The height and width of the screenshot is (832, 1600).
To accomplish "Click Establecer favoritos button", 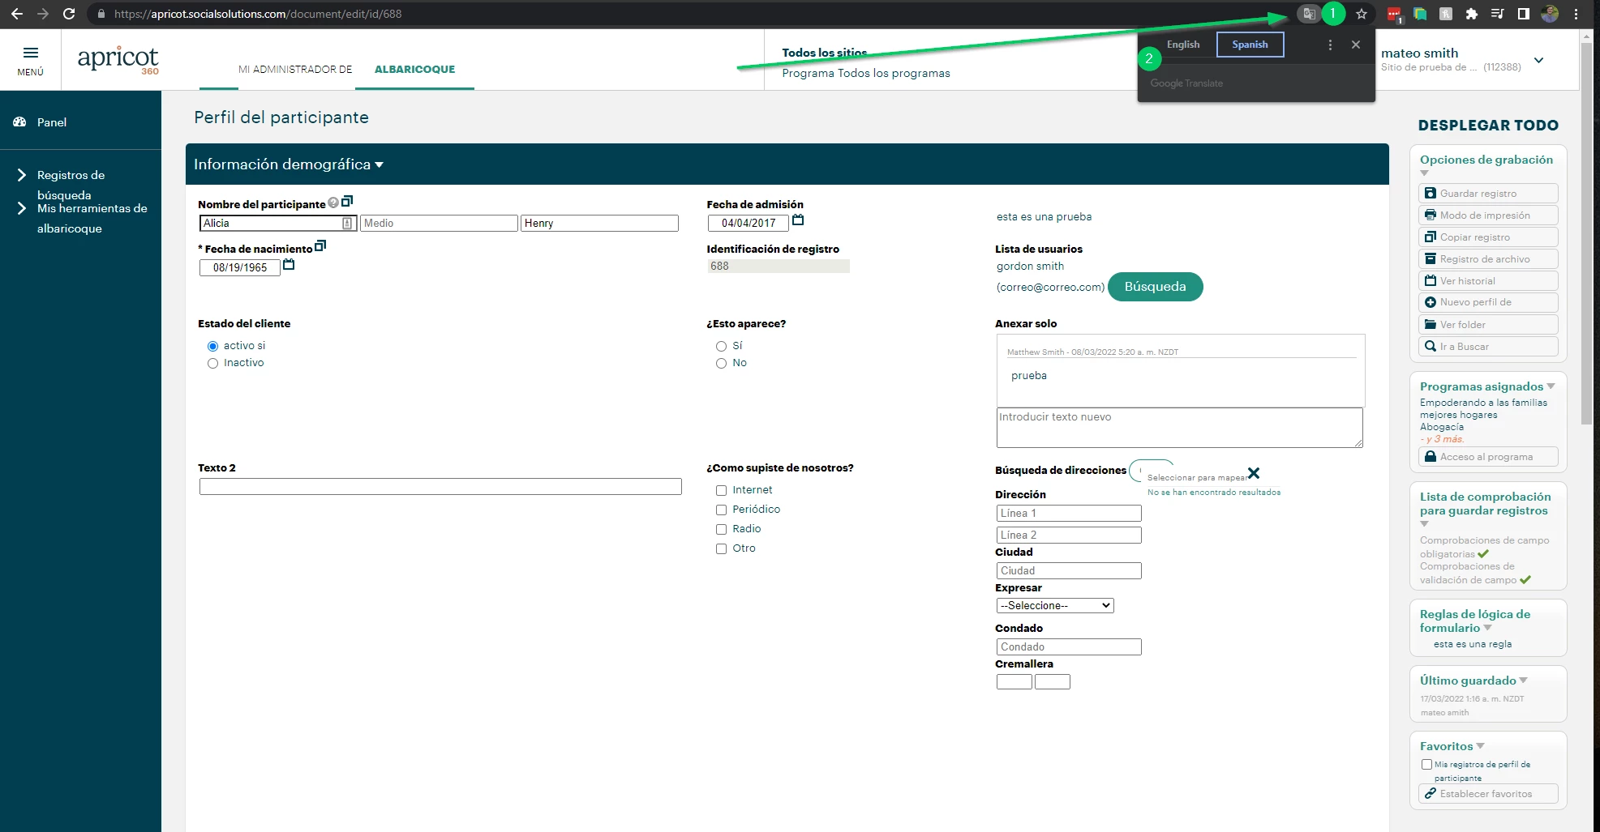I will [1488, 794].
